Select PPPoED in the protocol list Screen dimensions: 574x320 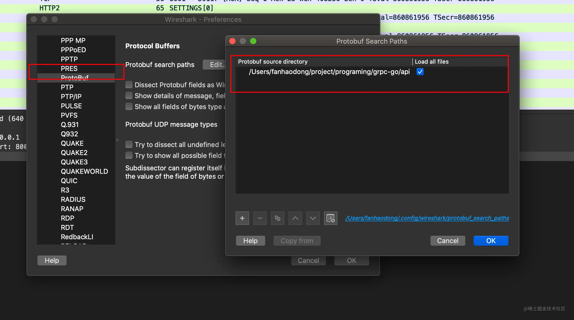pyautogui.click(x=76, y=50)
